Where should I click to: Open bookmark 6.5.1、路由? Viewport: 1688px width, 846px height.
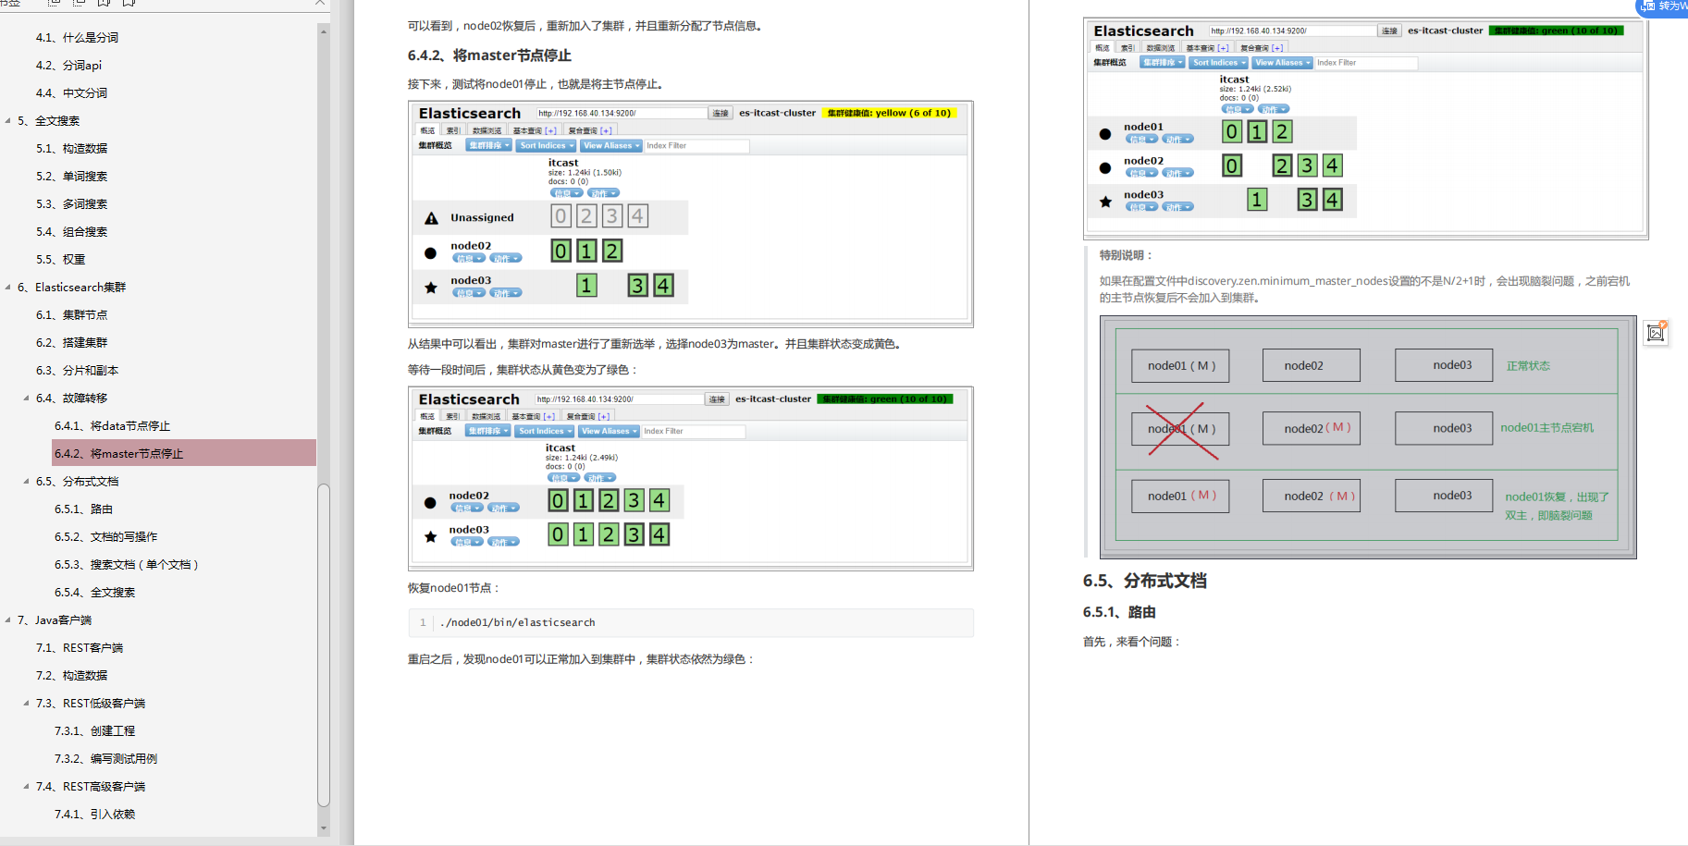click(x=83, y=509)
